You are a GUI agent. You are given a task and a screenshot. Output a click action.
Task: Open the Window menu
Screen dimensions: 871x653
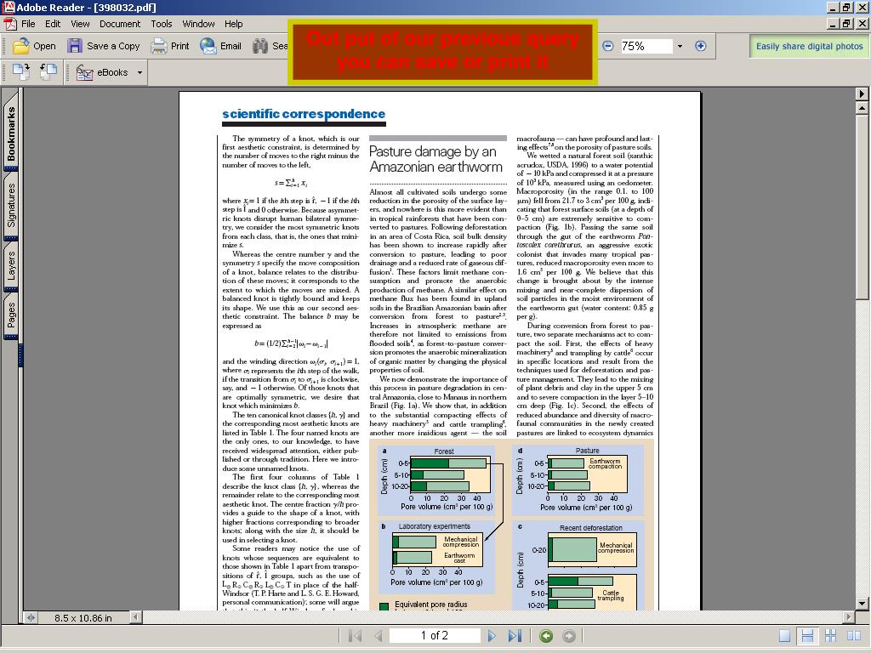(198, 24)
